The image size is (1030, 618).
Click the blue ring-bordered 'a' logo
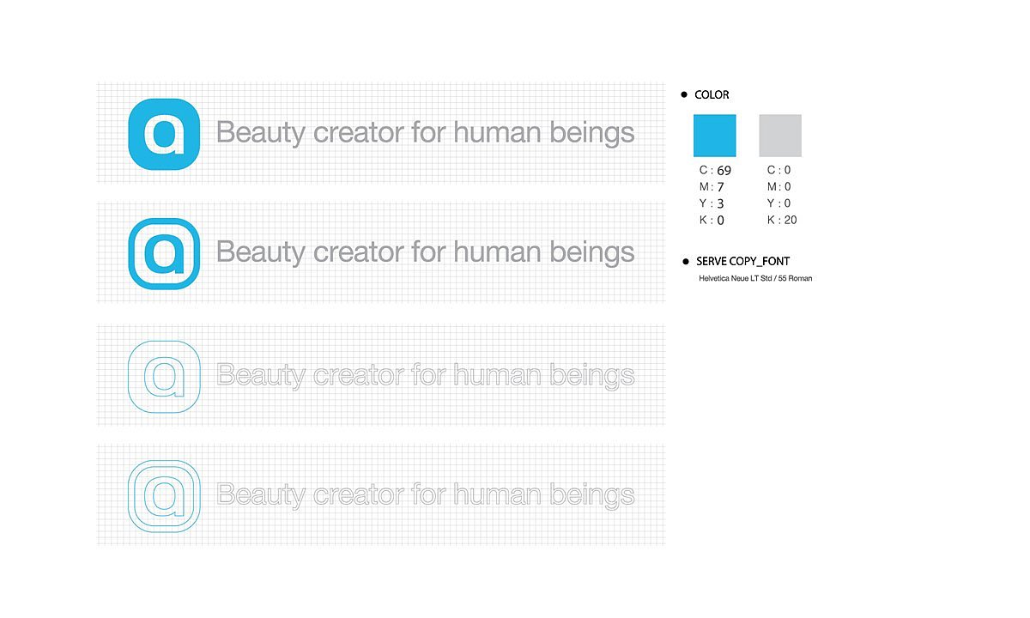pyautogui.click(x=164, y=253)
